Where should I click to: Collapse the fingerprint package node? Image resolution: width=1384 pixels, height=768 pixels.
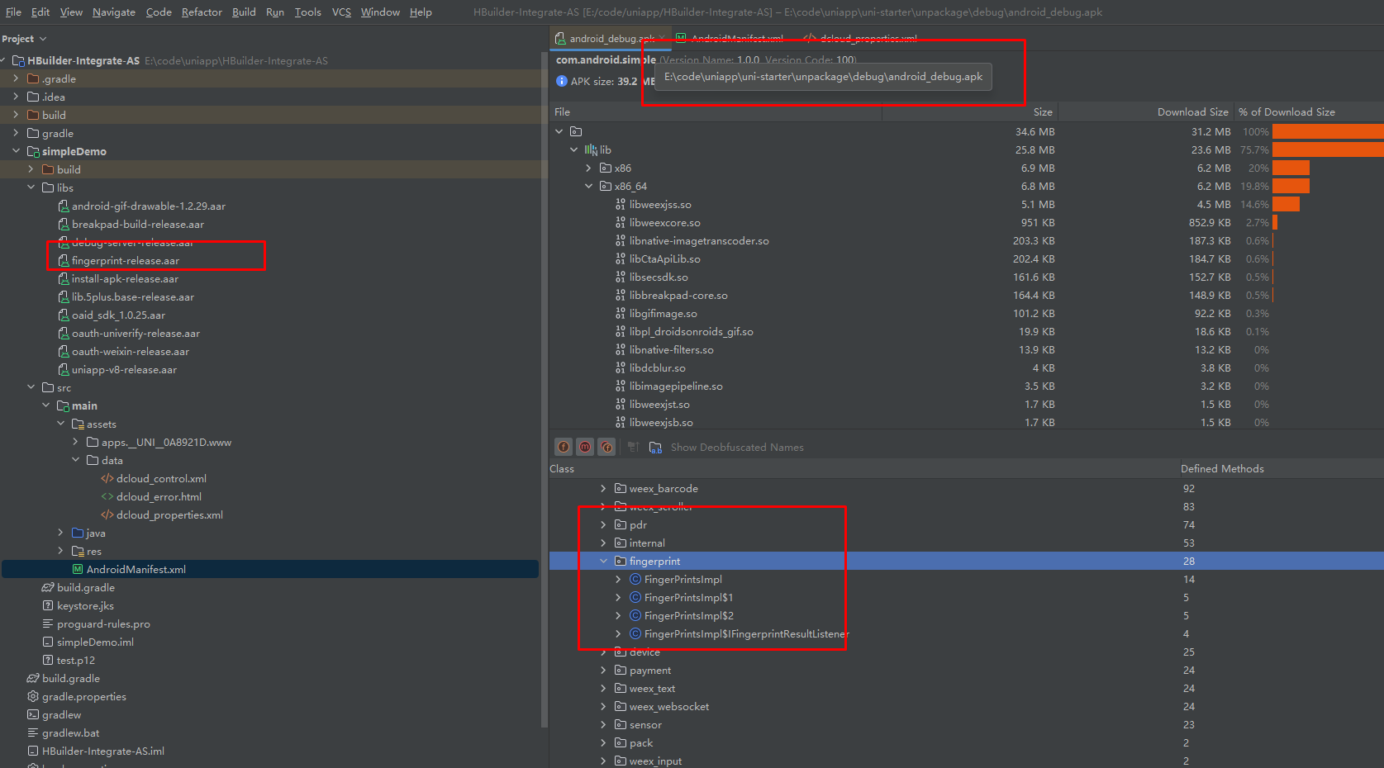point(604,561)
